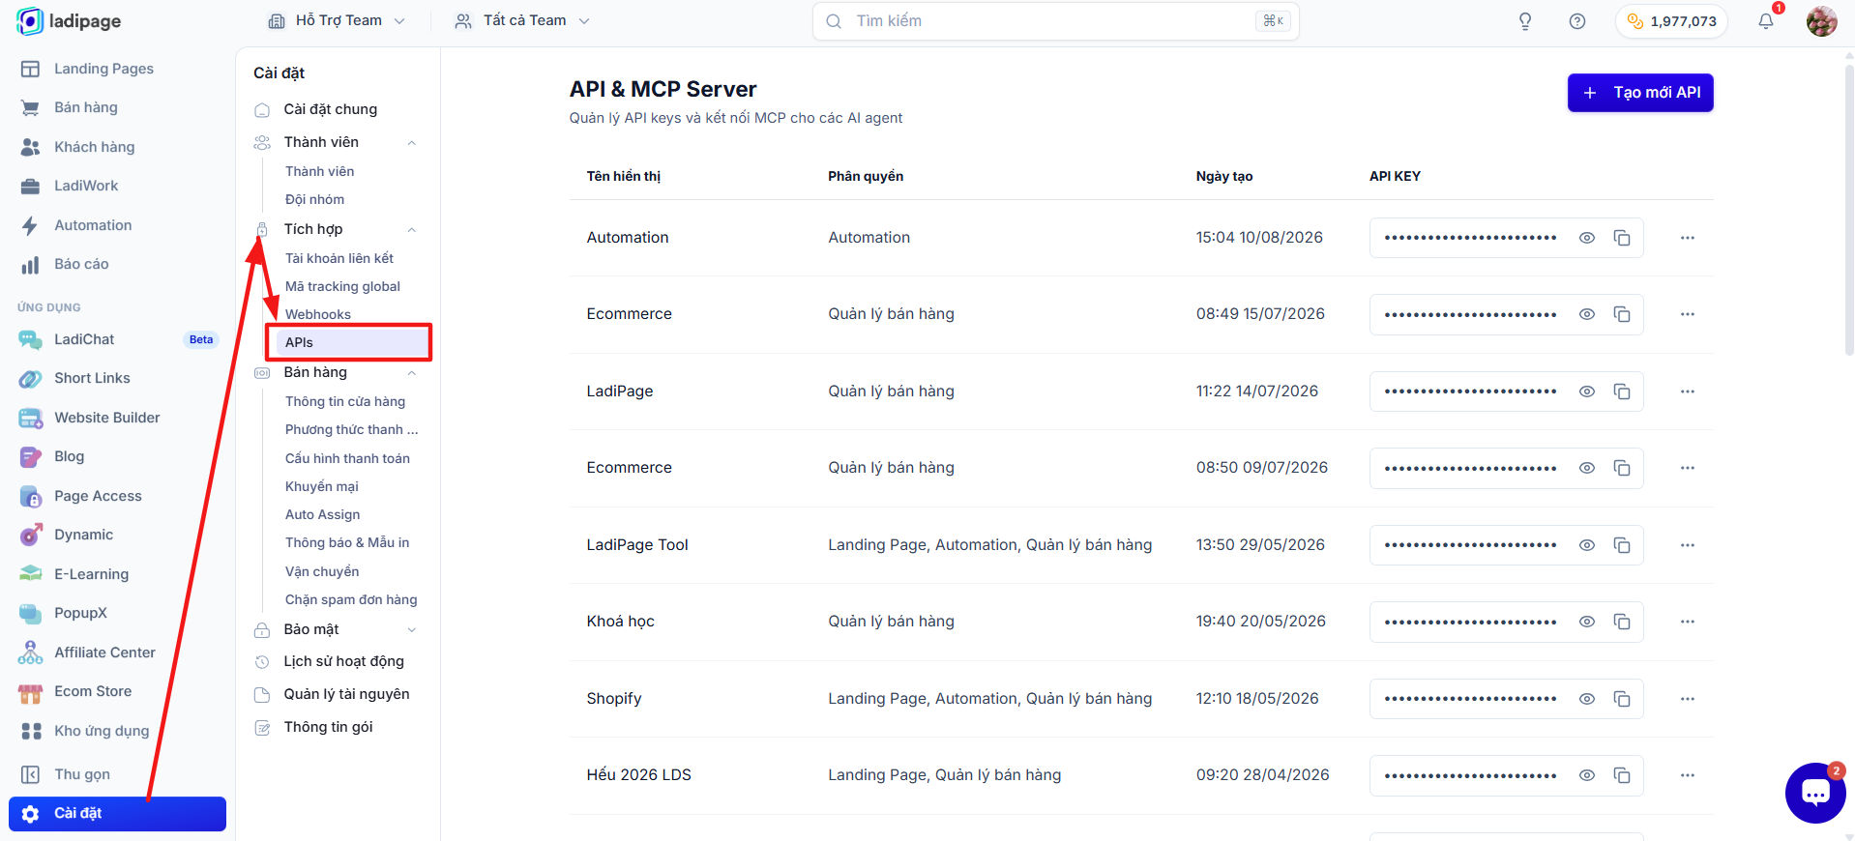Viewport: 1855px width, 841px height.
Task: Copy the Khoá học API key
Action: (1622, 622)
